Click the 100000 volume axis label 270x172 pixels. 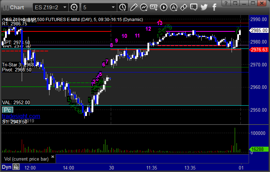point(258,133)
